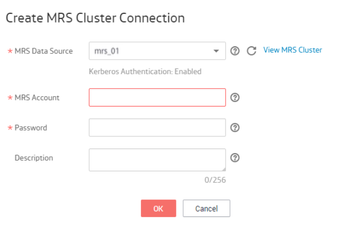Select the 0/256 character counter
Image resolution: width=344 pixels, height=236 pixels.
pos(215,180)
